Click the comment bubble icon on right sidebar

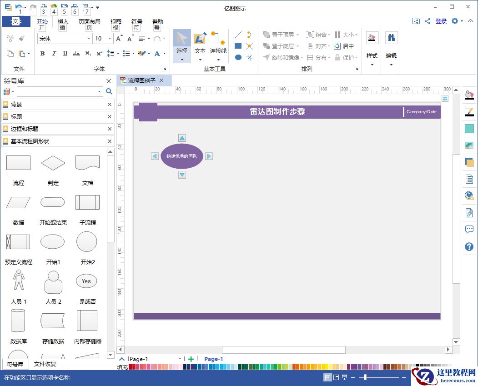point(469,230)
